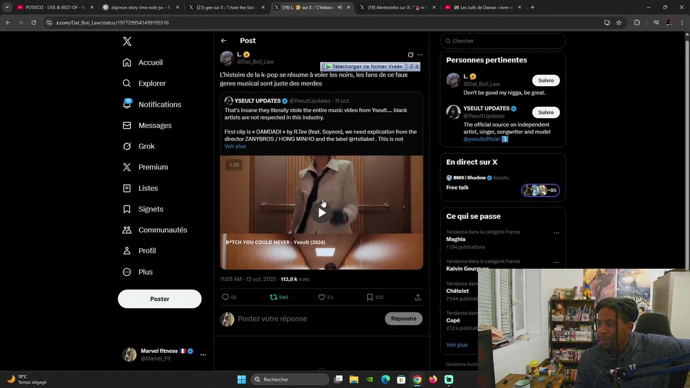Open Communautés page
This screenshot has width=690, height=388.
coord(155,230)
